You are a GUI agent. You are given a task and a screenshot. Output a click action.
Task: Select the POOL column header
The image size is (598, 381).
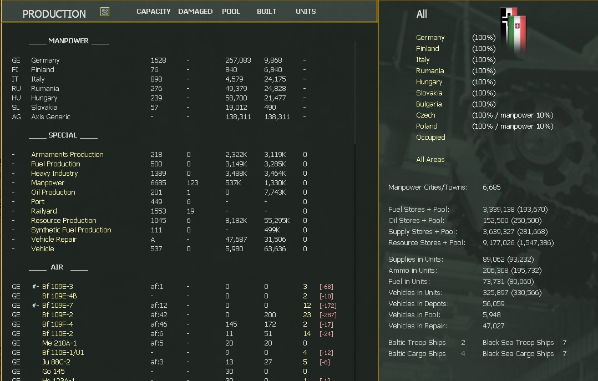[231, 11]
